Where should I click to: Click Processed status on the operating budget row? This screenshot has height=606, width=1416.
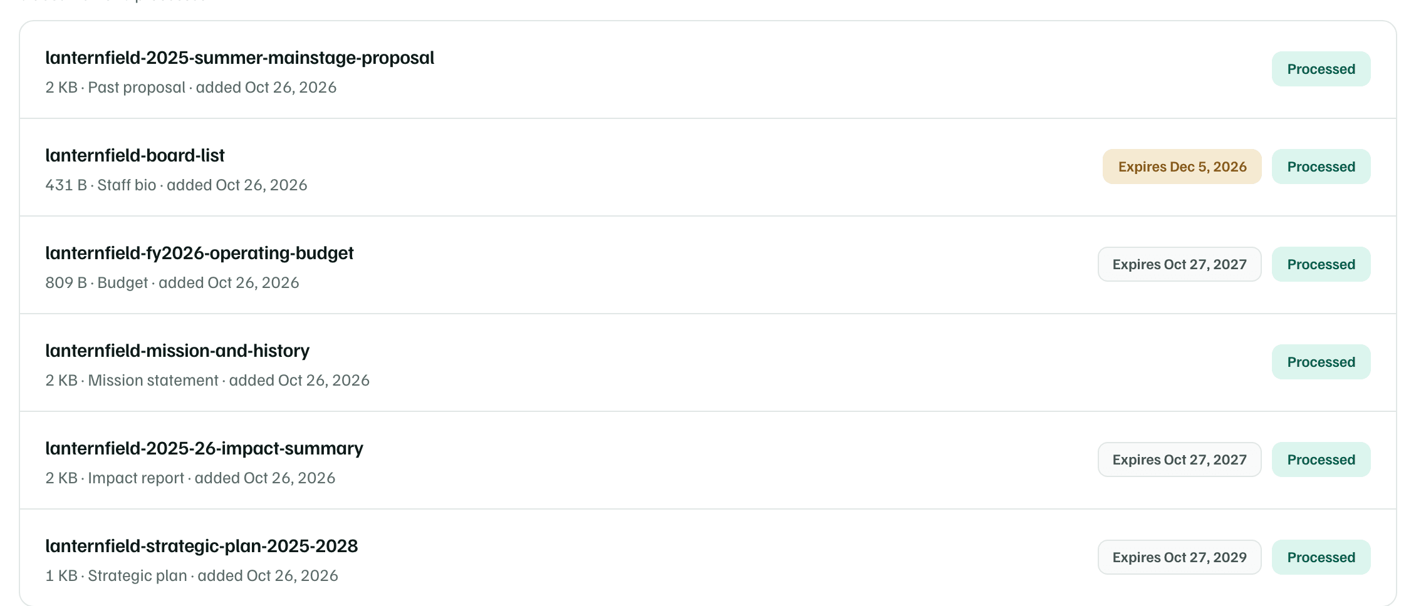point(1321,264)
